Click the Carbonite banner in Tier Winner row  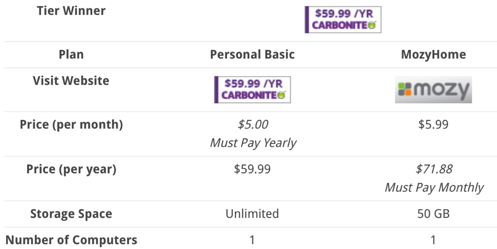343,20
